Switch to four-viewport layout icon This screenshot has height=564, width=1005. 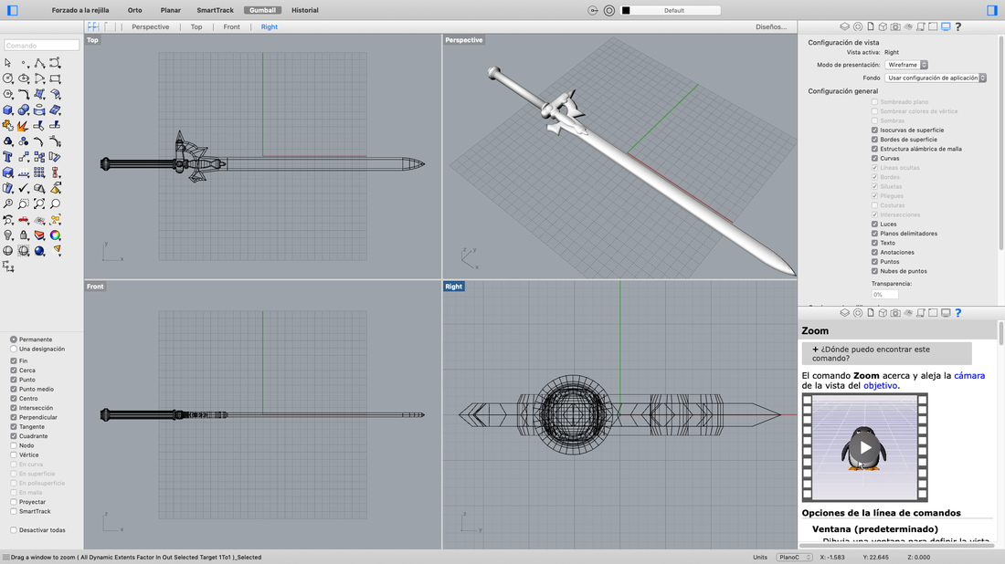(x=93, y=26)
